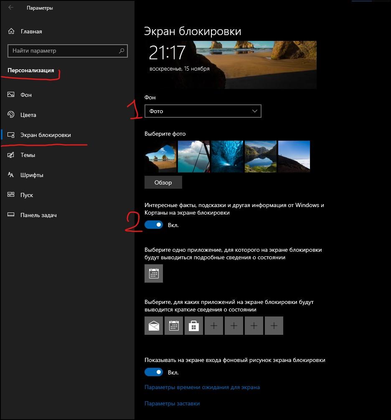This screenshot has width=391, height=420.
Task: Click the Найти параметр search field
Action: 68,51
